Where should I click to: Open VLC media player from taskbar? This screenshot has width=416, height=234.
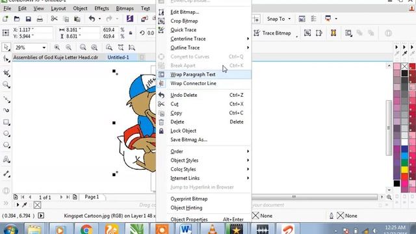point(212,229)
